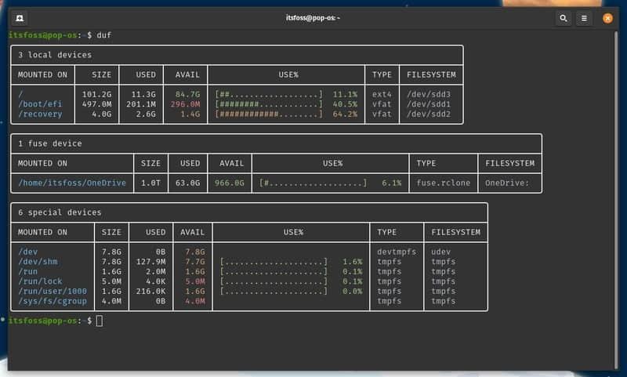
Task: Click the /run/user/1000 mount point
Action: coord(51,291)
